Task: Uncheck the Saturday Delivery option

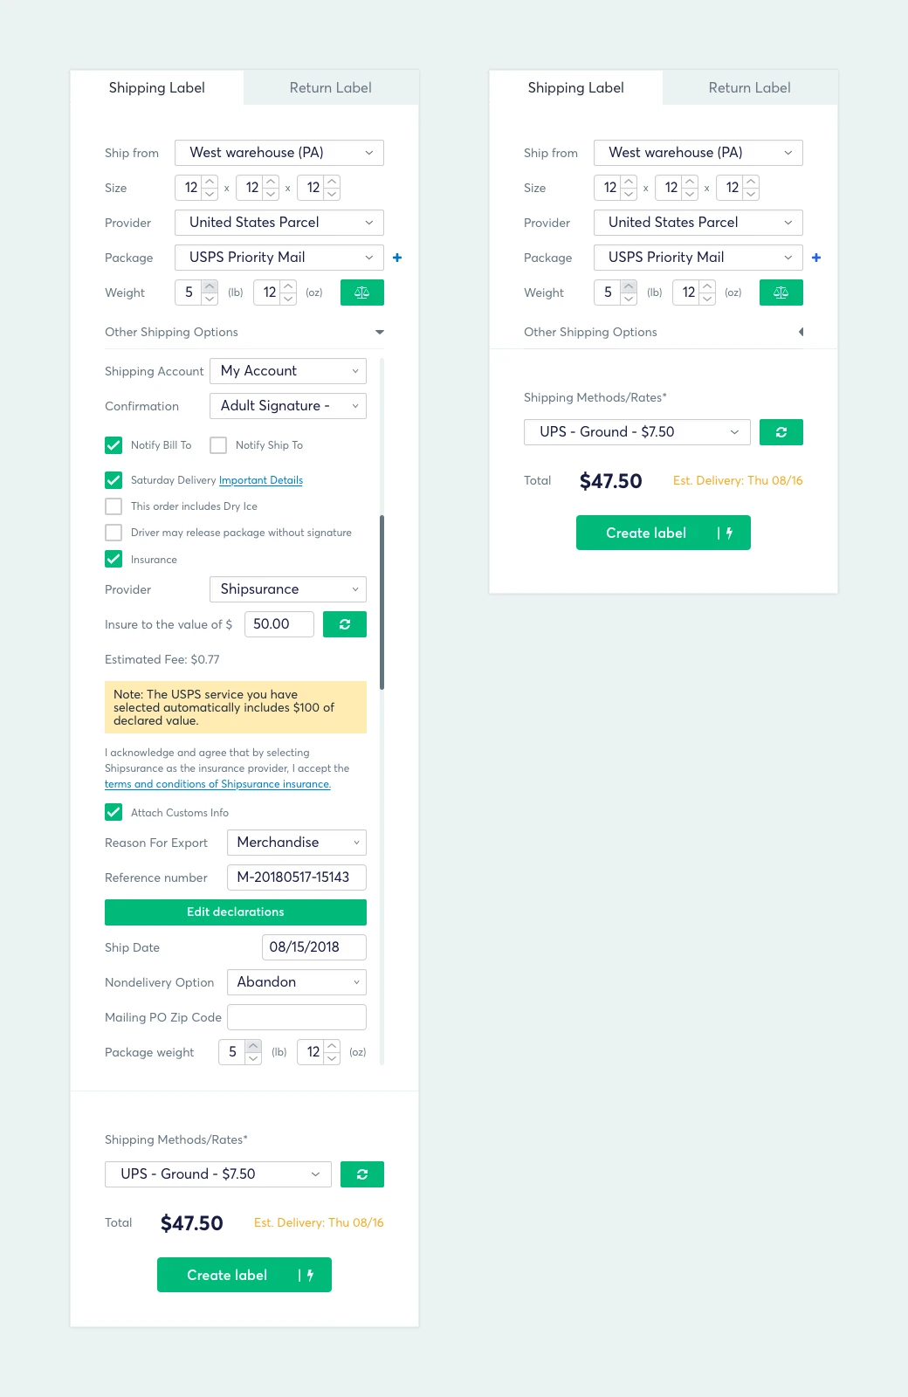Action: pyautogui.click(x=113, y=480)
